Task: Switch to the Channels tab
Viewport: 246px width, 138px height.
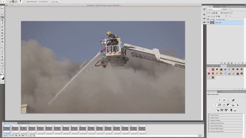Action: click(217, 7)
